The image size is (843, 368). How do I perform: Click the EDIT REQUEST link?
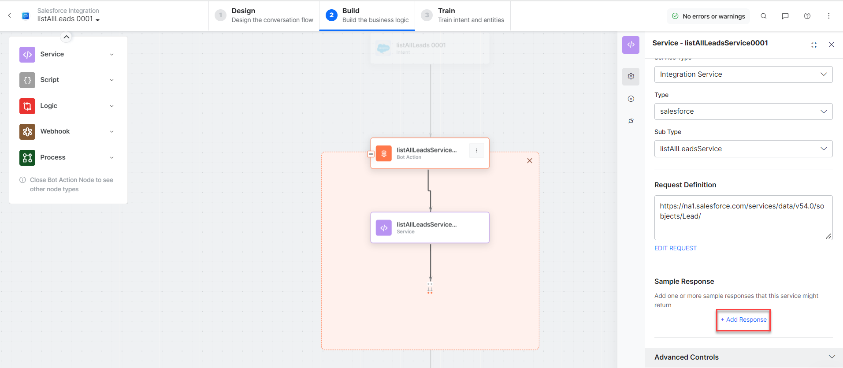[x=675, y=248]
